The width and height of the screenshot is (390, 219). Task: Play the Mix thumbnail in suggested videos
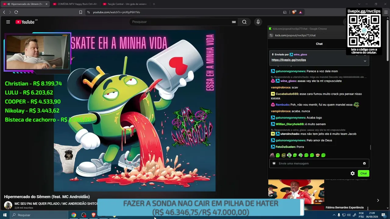[296, 192]
